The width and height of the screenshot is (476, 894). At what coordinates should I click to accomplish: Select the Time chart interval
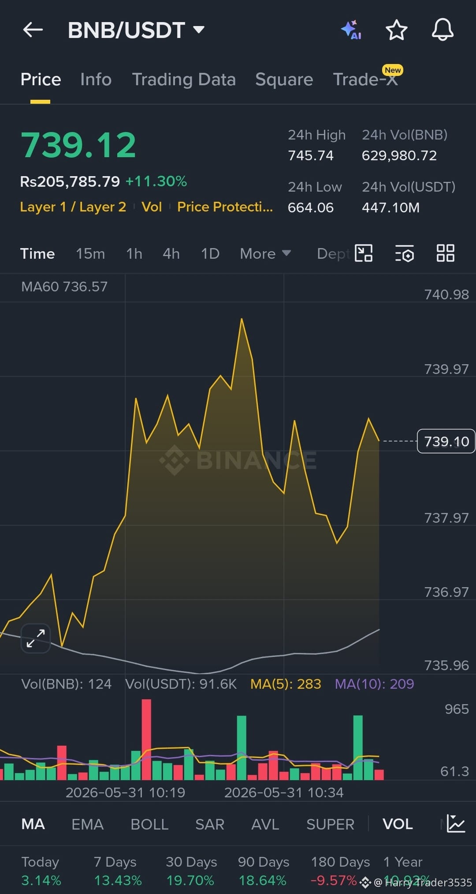[37, 253]
